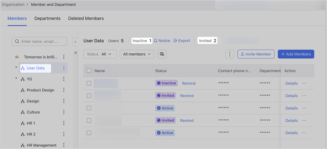Select the HR 2 department in the tree
The width and height of the screenshot is (327, 149).
point(31,134)
